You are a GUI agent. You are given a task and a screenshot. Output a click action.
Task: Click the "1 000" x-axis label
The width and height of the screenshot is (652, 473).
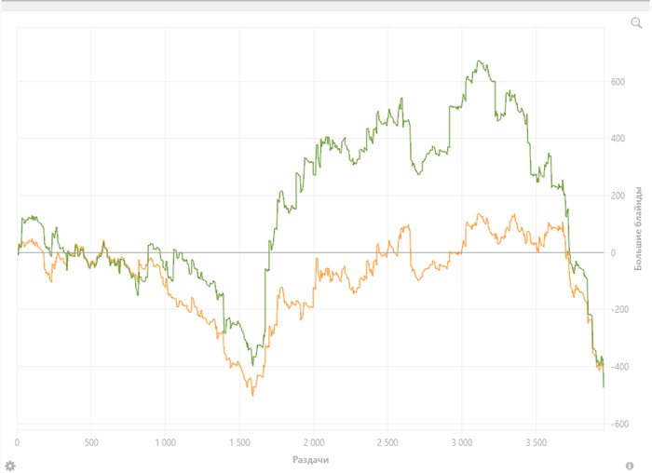tap(165, 441)
